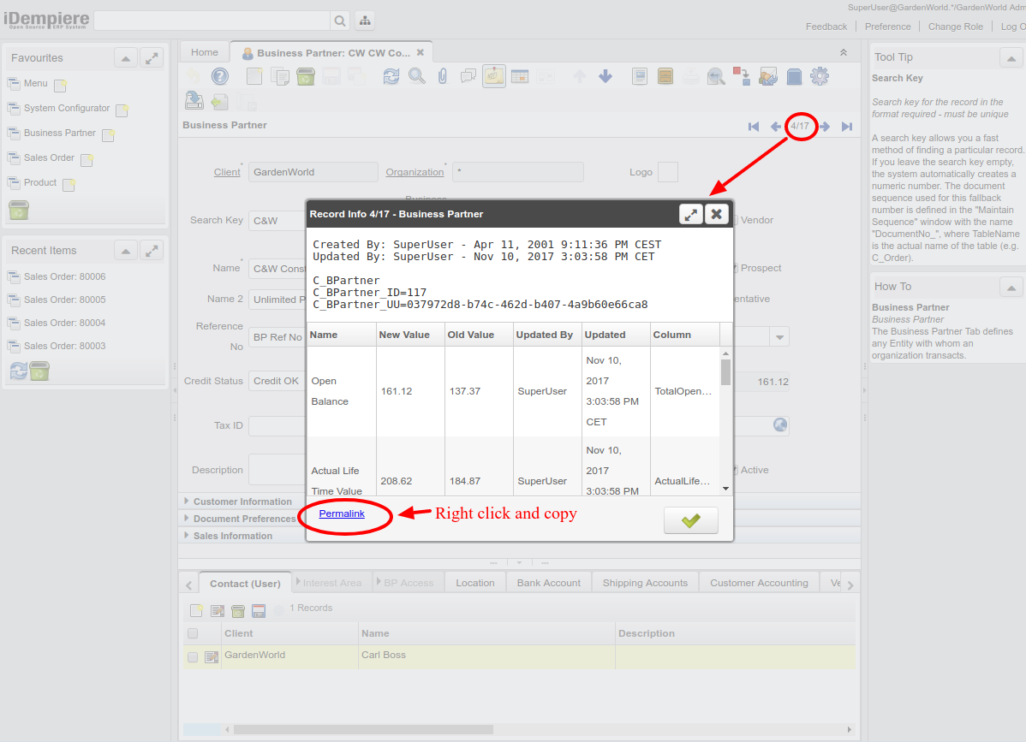Image resolution: width=1026 pixels, height=742 pixels.
Task: Expand the Customer Information section
Action: (242, 502)
